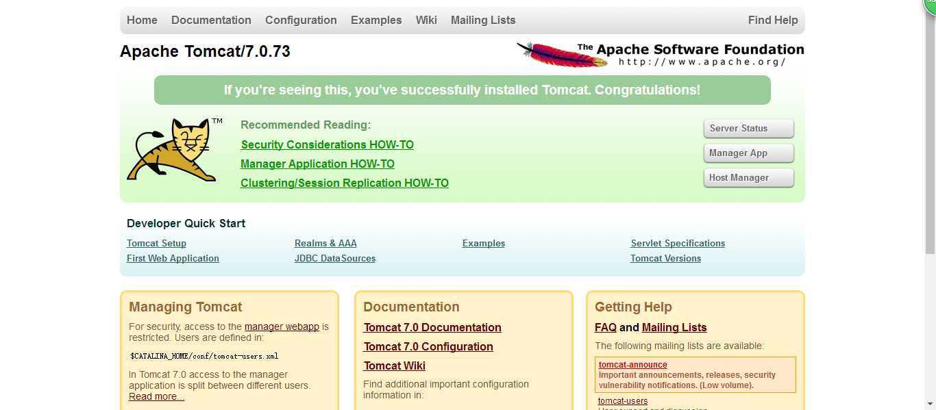Open the Realms & AAA link
Viewport: 936px width, 410px height.
coord(325,243)
